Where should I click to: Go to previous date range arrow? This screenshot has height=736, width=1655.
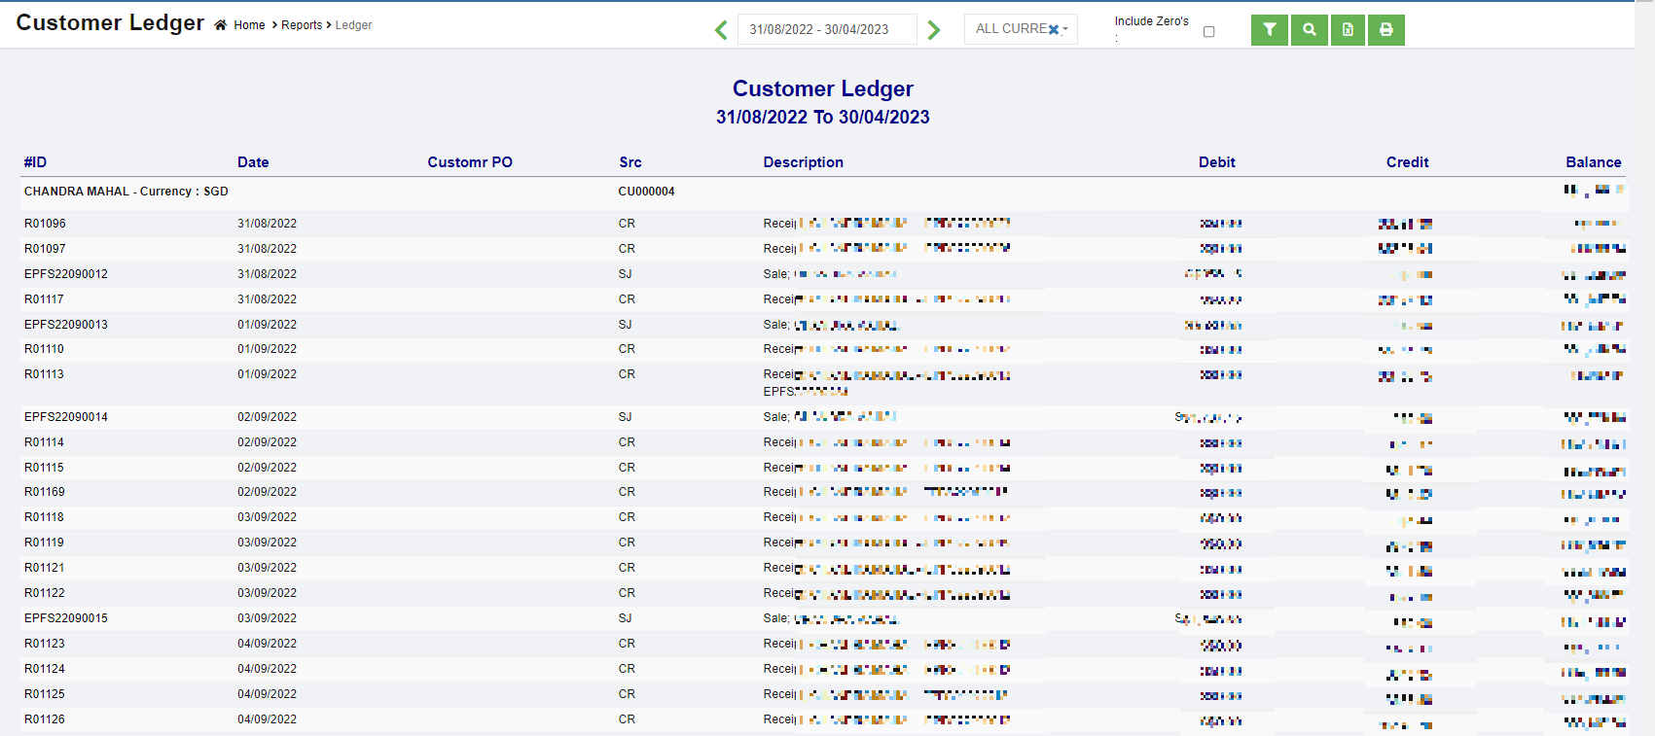point(721,30)
